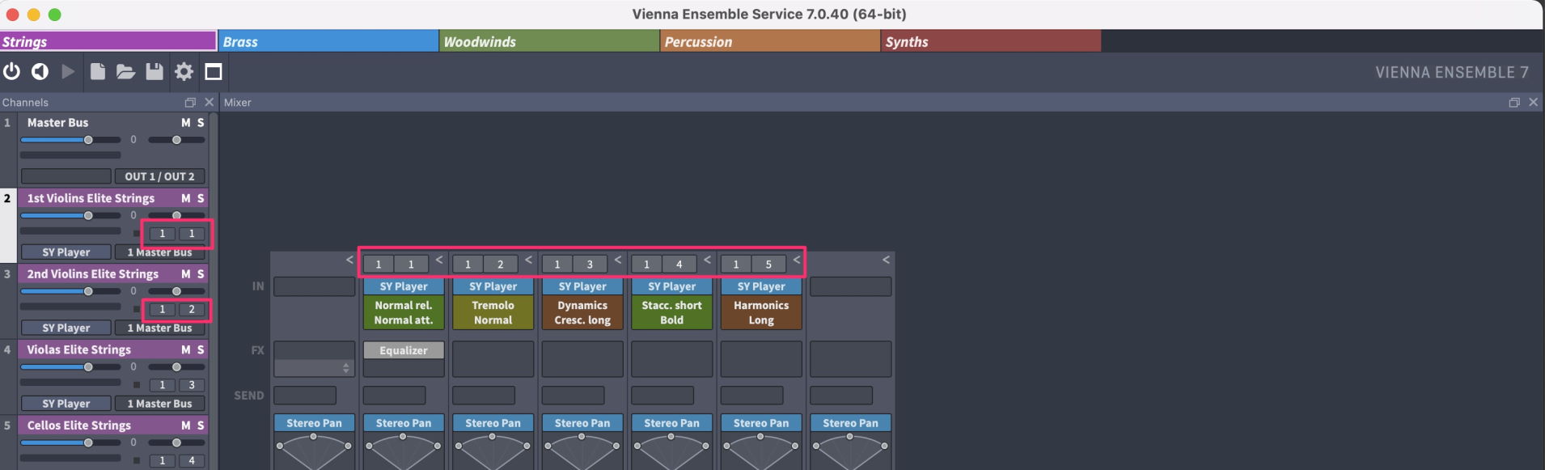Go to the Synths tab

tap(992, 41)
